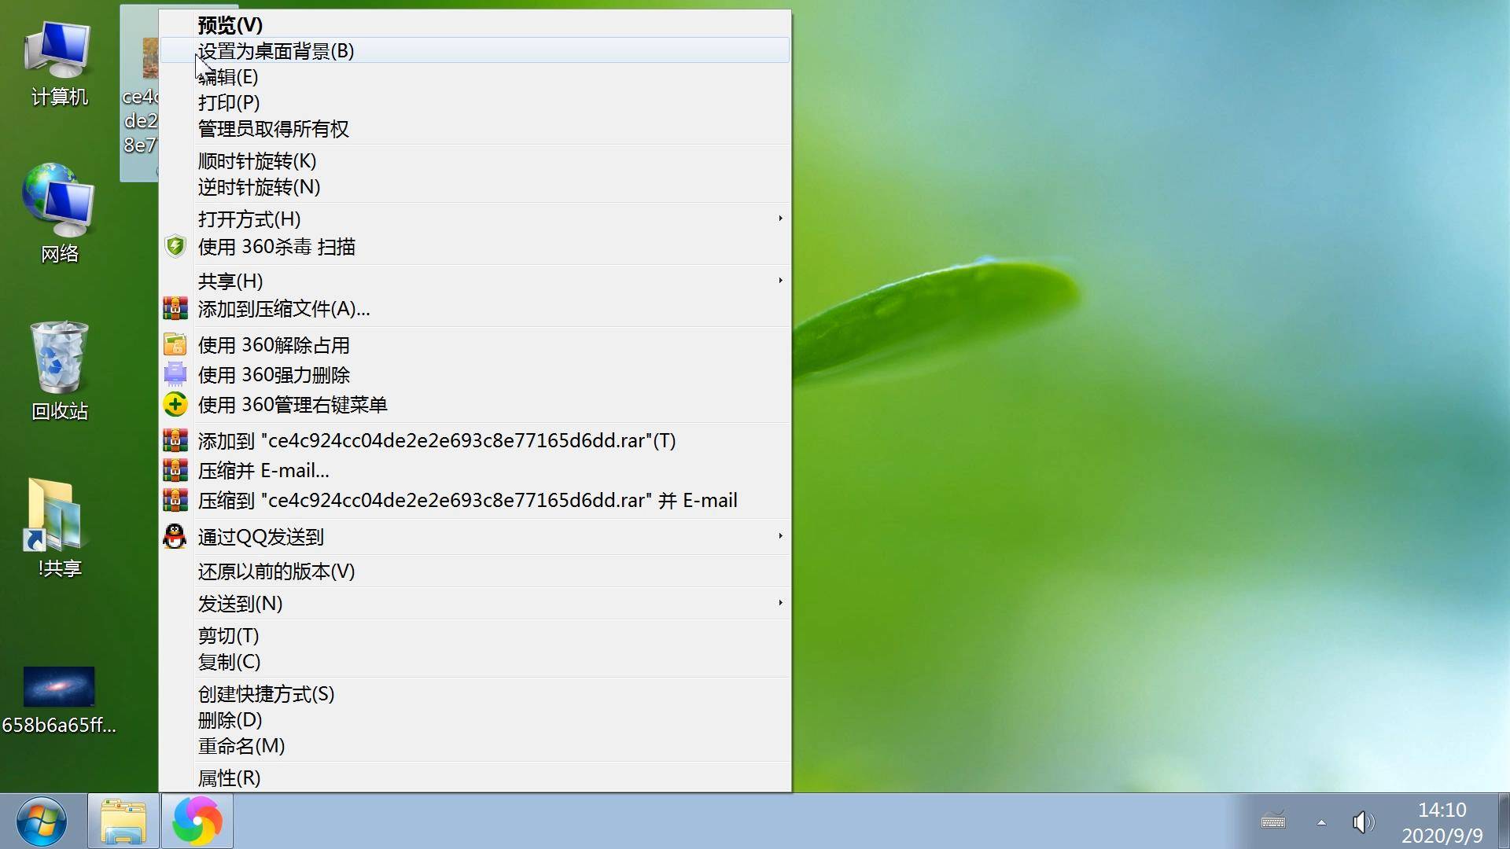Expand 发送到(N) submenu
The height and width of the screenshot is (849, 1510).
[474, 603]
